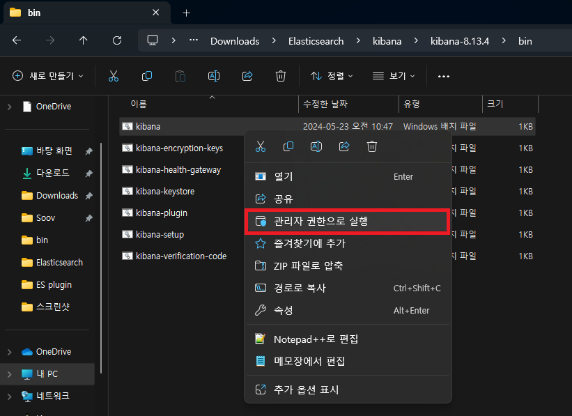This screenshot has width=572, height=416.
Task: Open 속성 from the context menu
Action: (348, 310)
